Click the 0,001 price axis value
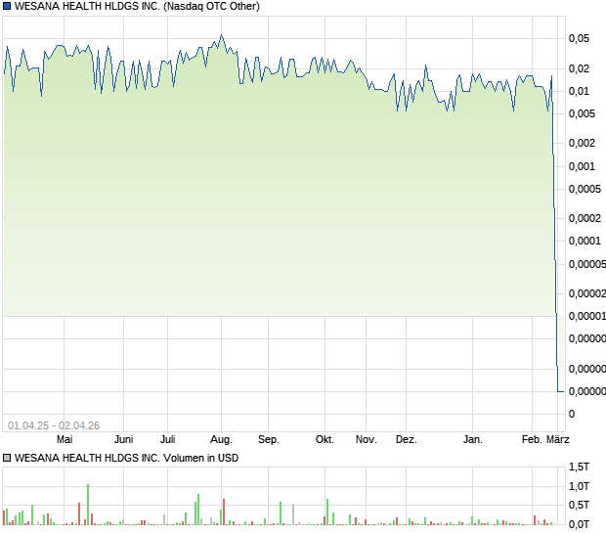 pyautogui.click(x=582, y=166)
